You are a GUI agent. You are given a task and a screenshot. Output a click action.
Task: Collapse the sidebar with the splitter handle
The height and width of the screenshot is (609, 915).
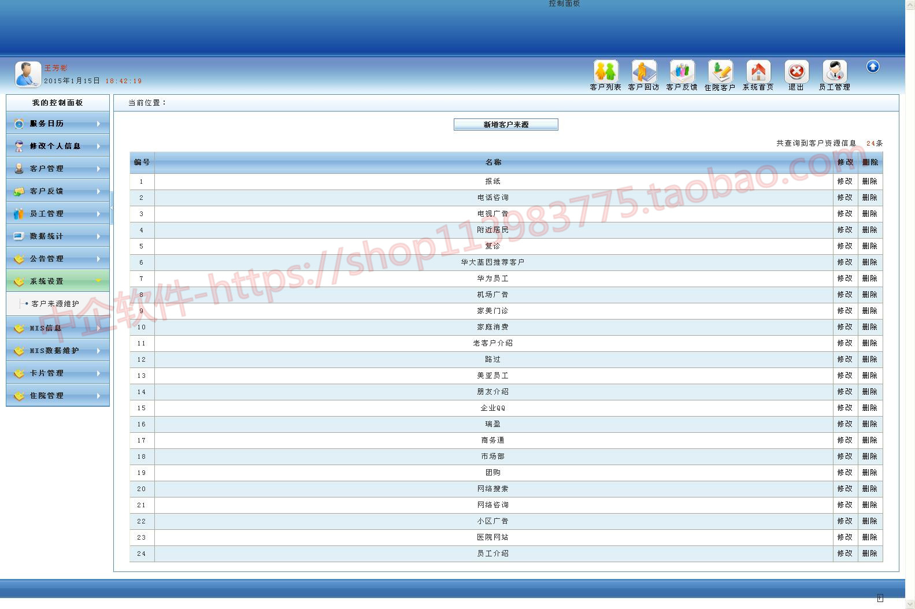click(112, 207)
